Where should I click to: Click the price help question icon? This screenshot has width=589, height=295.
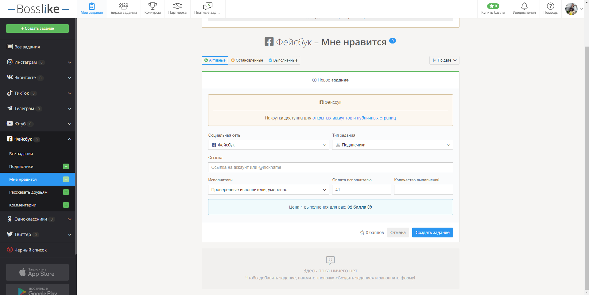[370, 207]
